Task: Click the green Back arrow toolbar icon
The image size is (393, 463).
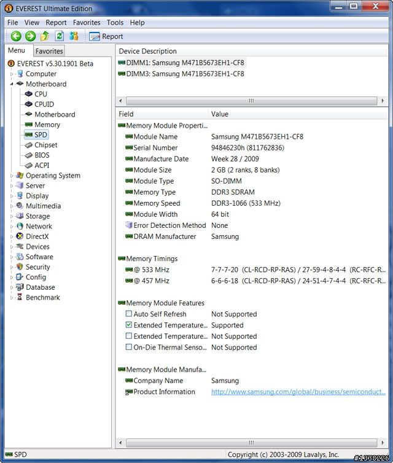Action: [x=16, y=36]
